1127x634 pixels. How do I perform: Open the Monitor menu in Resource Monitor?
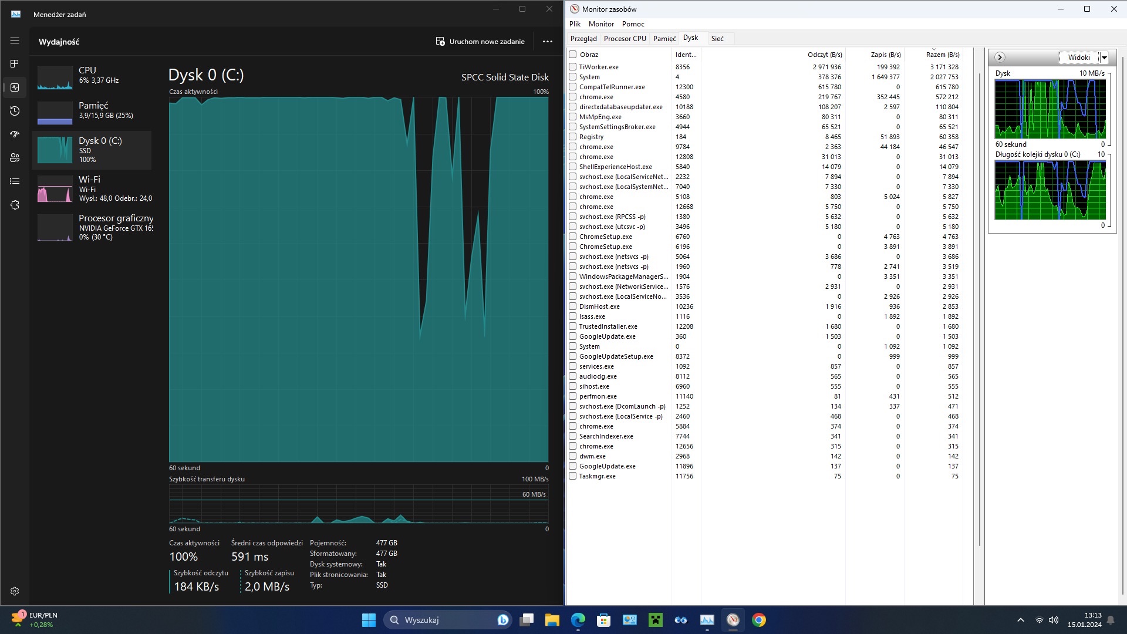point(600,24)
